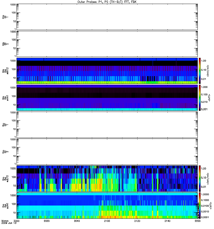Image resolution: width=214 pixels, height=229 pixels.
Task: Click inside the empty thc fff 1 panel
Action: 107,125
